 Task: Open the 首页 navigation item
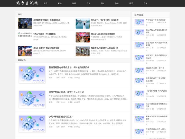coord(45,3)
